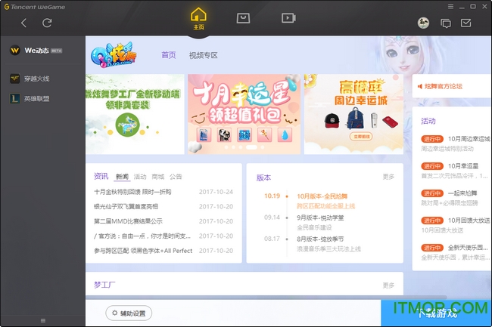This screenshot has width=492, height=327.
Task: Open the chat messages icon
Action: [446, 23]
